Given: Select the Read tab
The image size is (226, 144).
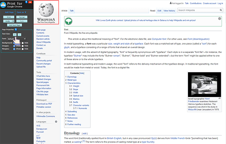Looking at the screenshot, I should tap(153, 11).
